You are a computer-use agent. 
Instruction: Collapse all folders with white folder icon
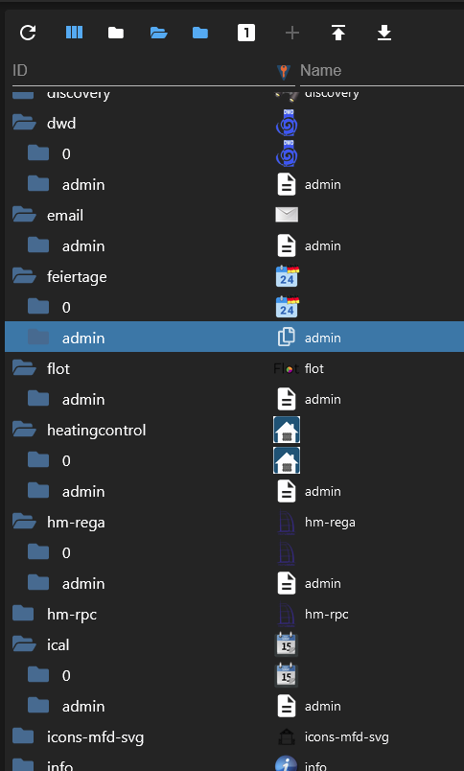pos(116,33)
